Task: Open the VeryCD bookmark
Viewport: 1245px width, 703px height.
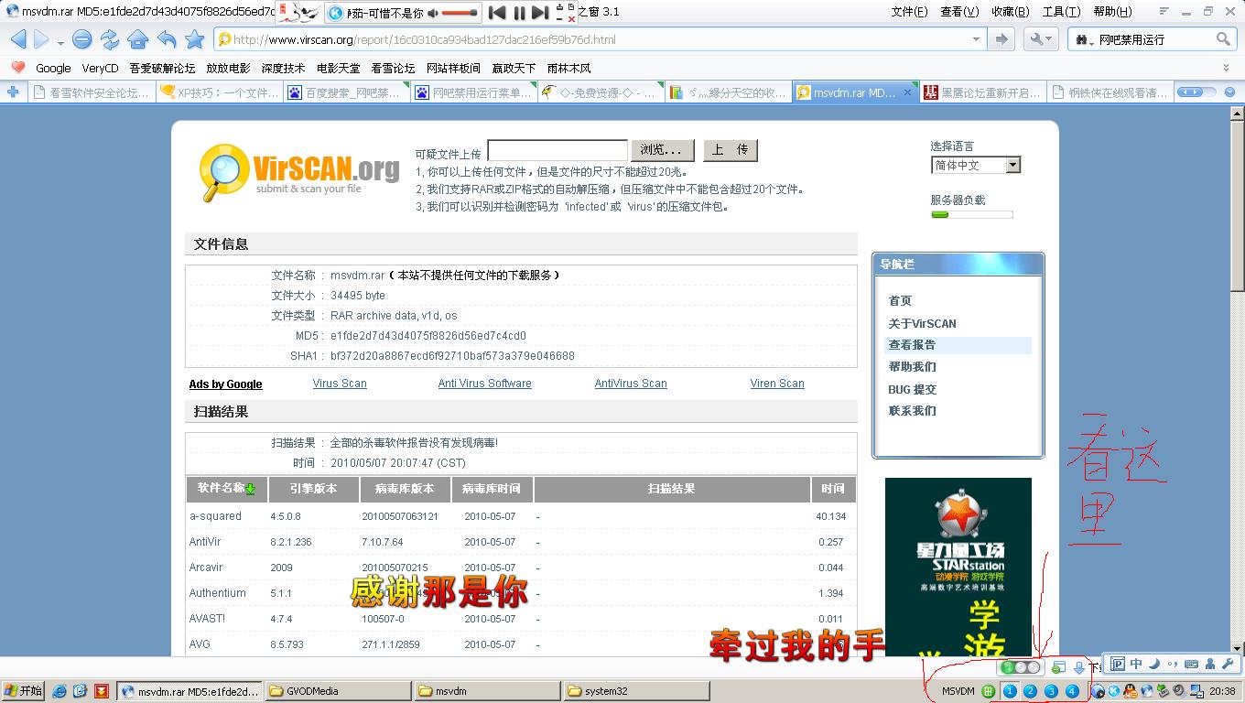Action: 100,68
